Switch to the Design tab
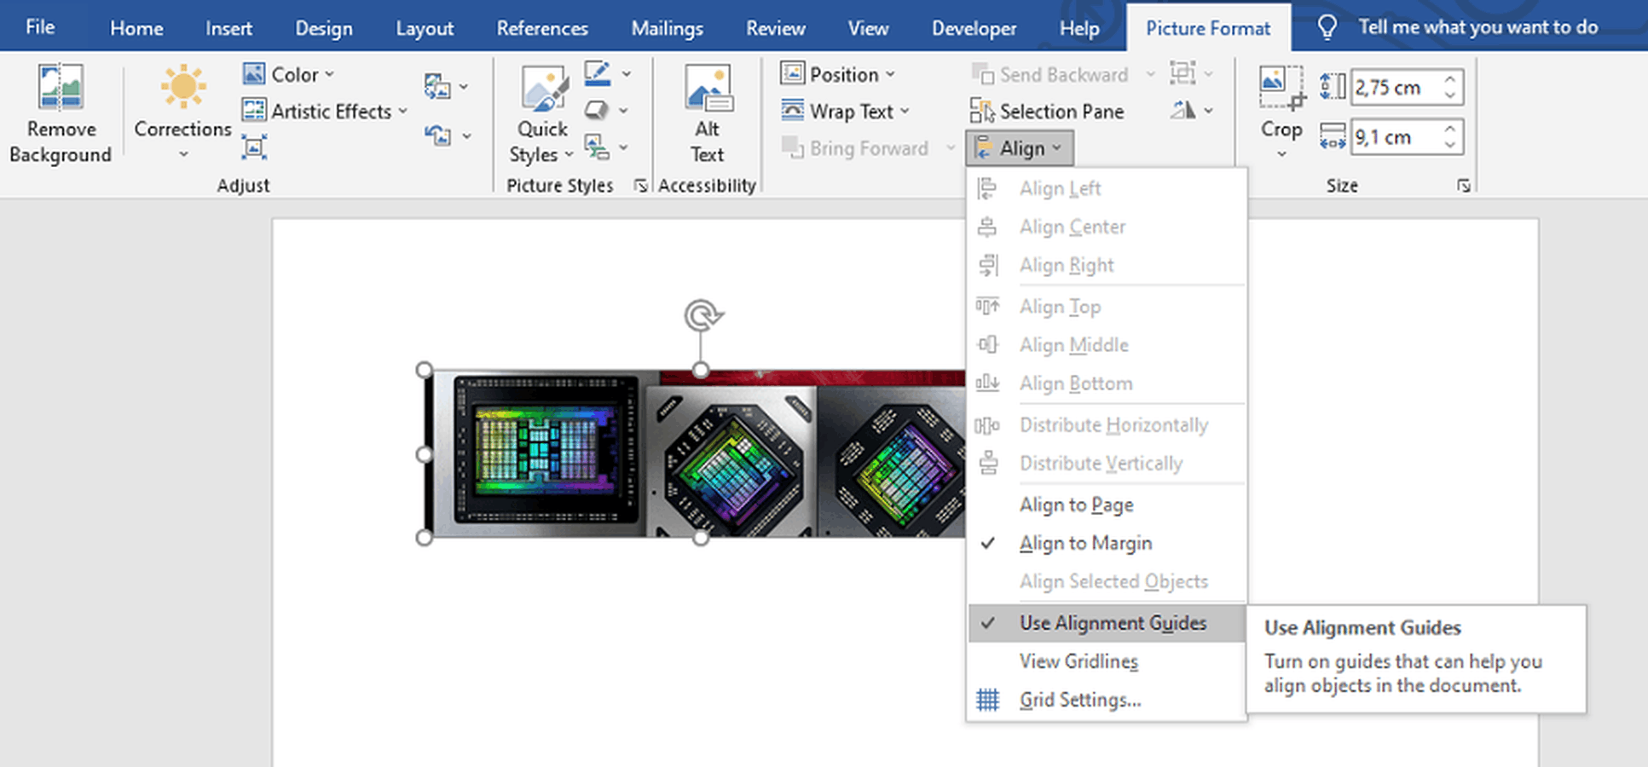Image resolution: width=1648 pixels, height=767 pixels. pyautogui.click(x=324, y=28)
